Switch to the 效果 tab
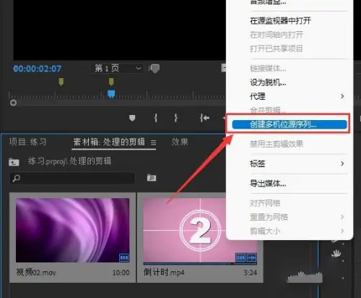361x298 pixels. point(180,142)
